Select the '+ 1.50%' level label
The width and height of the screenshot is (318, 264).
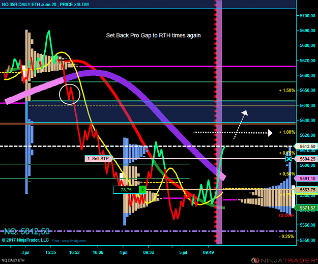[287, 91]
